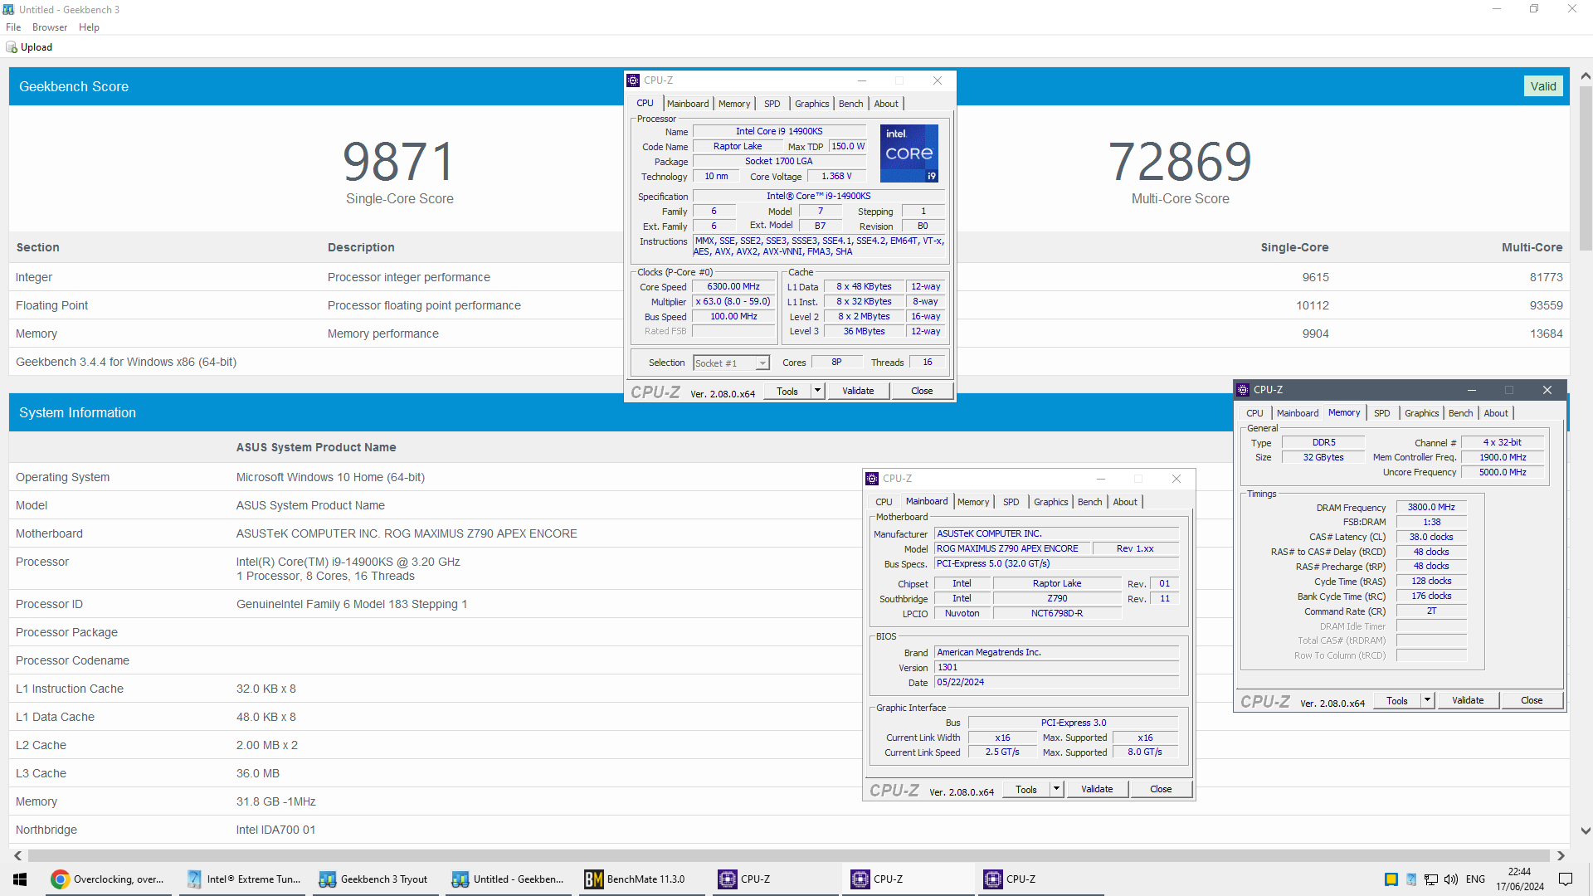
Task: Expand Tools dropdown arrow in Memory CPU-Z window
Action: tap(1427, 700)
